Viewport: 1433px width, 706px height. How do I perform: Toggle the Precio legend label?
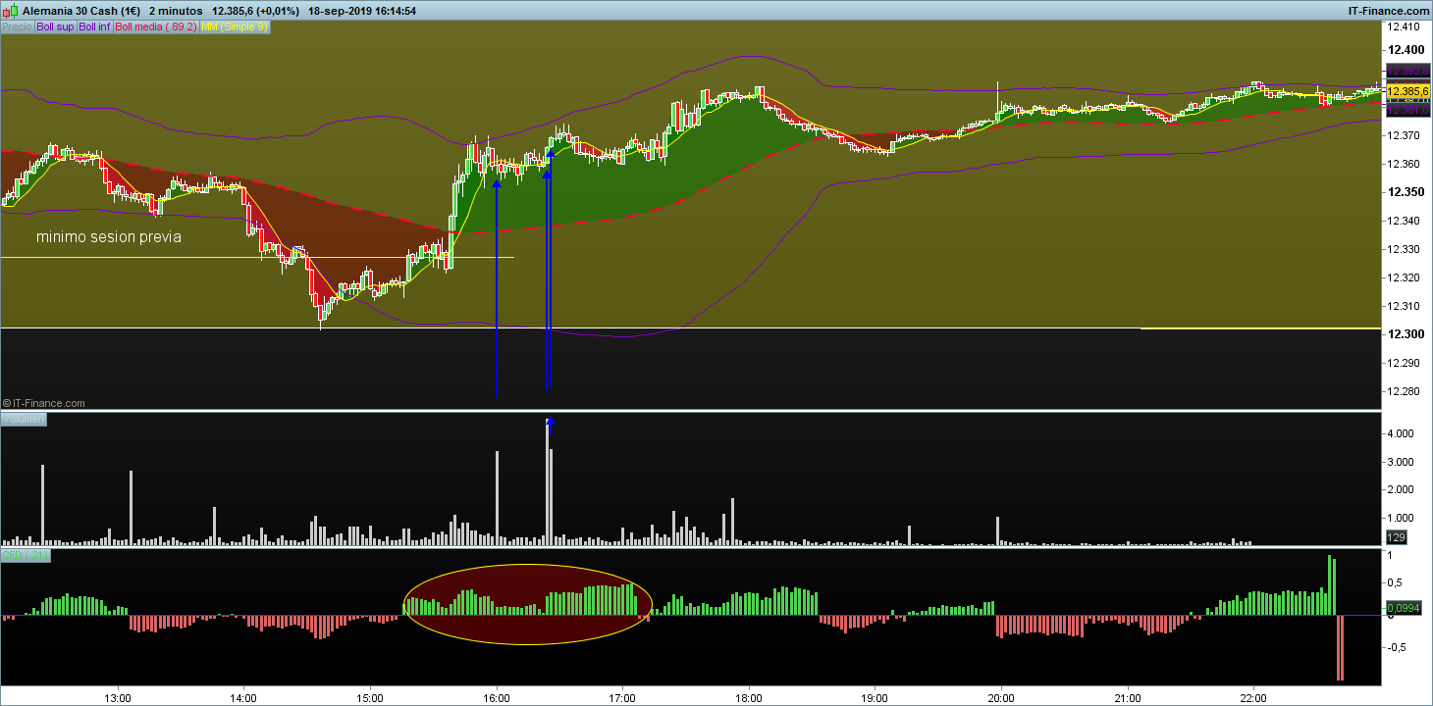pyautogui.click(x=17, y=27)
